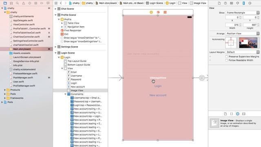Open the Issue navigator warning icon
Screen dimensions: 261x147
point(24,3)
